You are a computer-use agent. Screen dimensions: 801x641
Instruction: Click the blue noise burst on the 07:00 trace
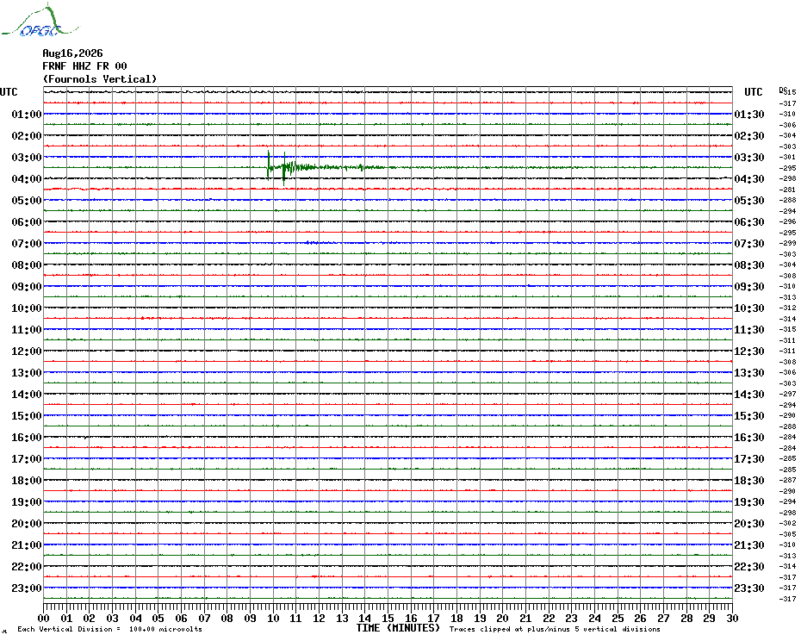312,243
